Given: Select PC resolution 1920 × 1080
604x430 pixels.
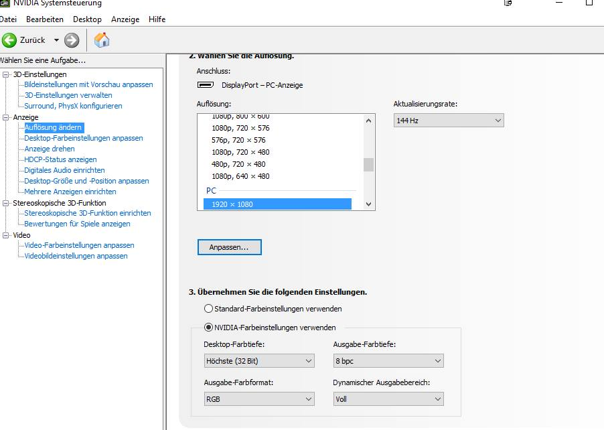Looking at the screenshot, I should pyautogui.click(x=277, y=204).
